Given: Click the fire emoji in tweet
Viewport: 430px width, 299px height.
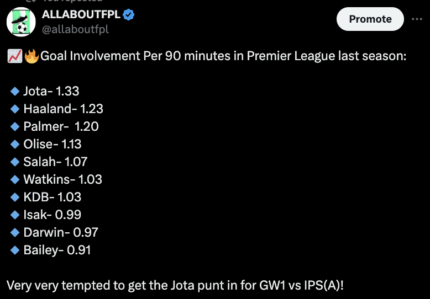Looking at the screenshot, I should pos(32,56).
